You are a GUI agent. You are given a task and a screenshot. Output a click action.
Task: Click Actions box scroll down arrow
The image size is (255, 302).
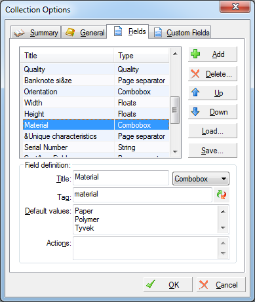point(223,254)
